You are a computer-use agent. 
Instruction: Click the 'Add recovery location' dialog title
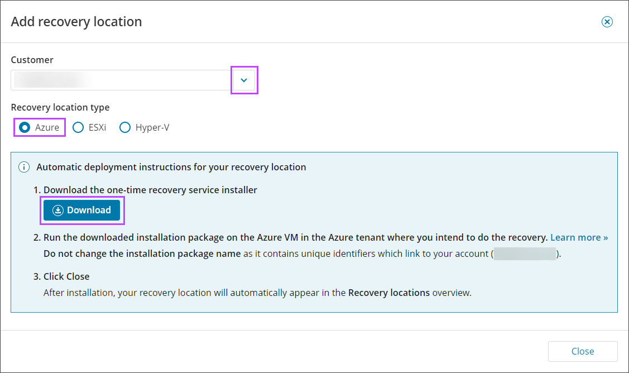[x=76, y=22]
